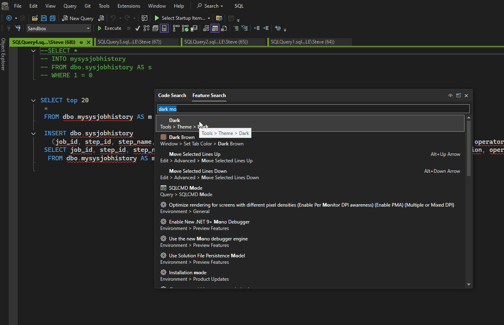504x325 pixels.
Task: Open the Sandbox database dropdown
Action: click(88, 29)
